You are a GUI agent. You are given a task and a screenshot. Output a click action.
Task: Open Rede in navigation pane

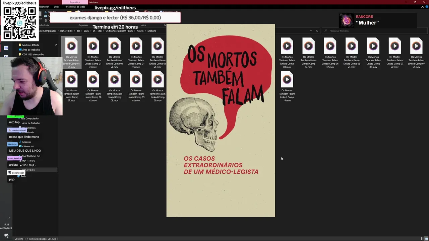23,176
